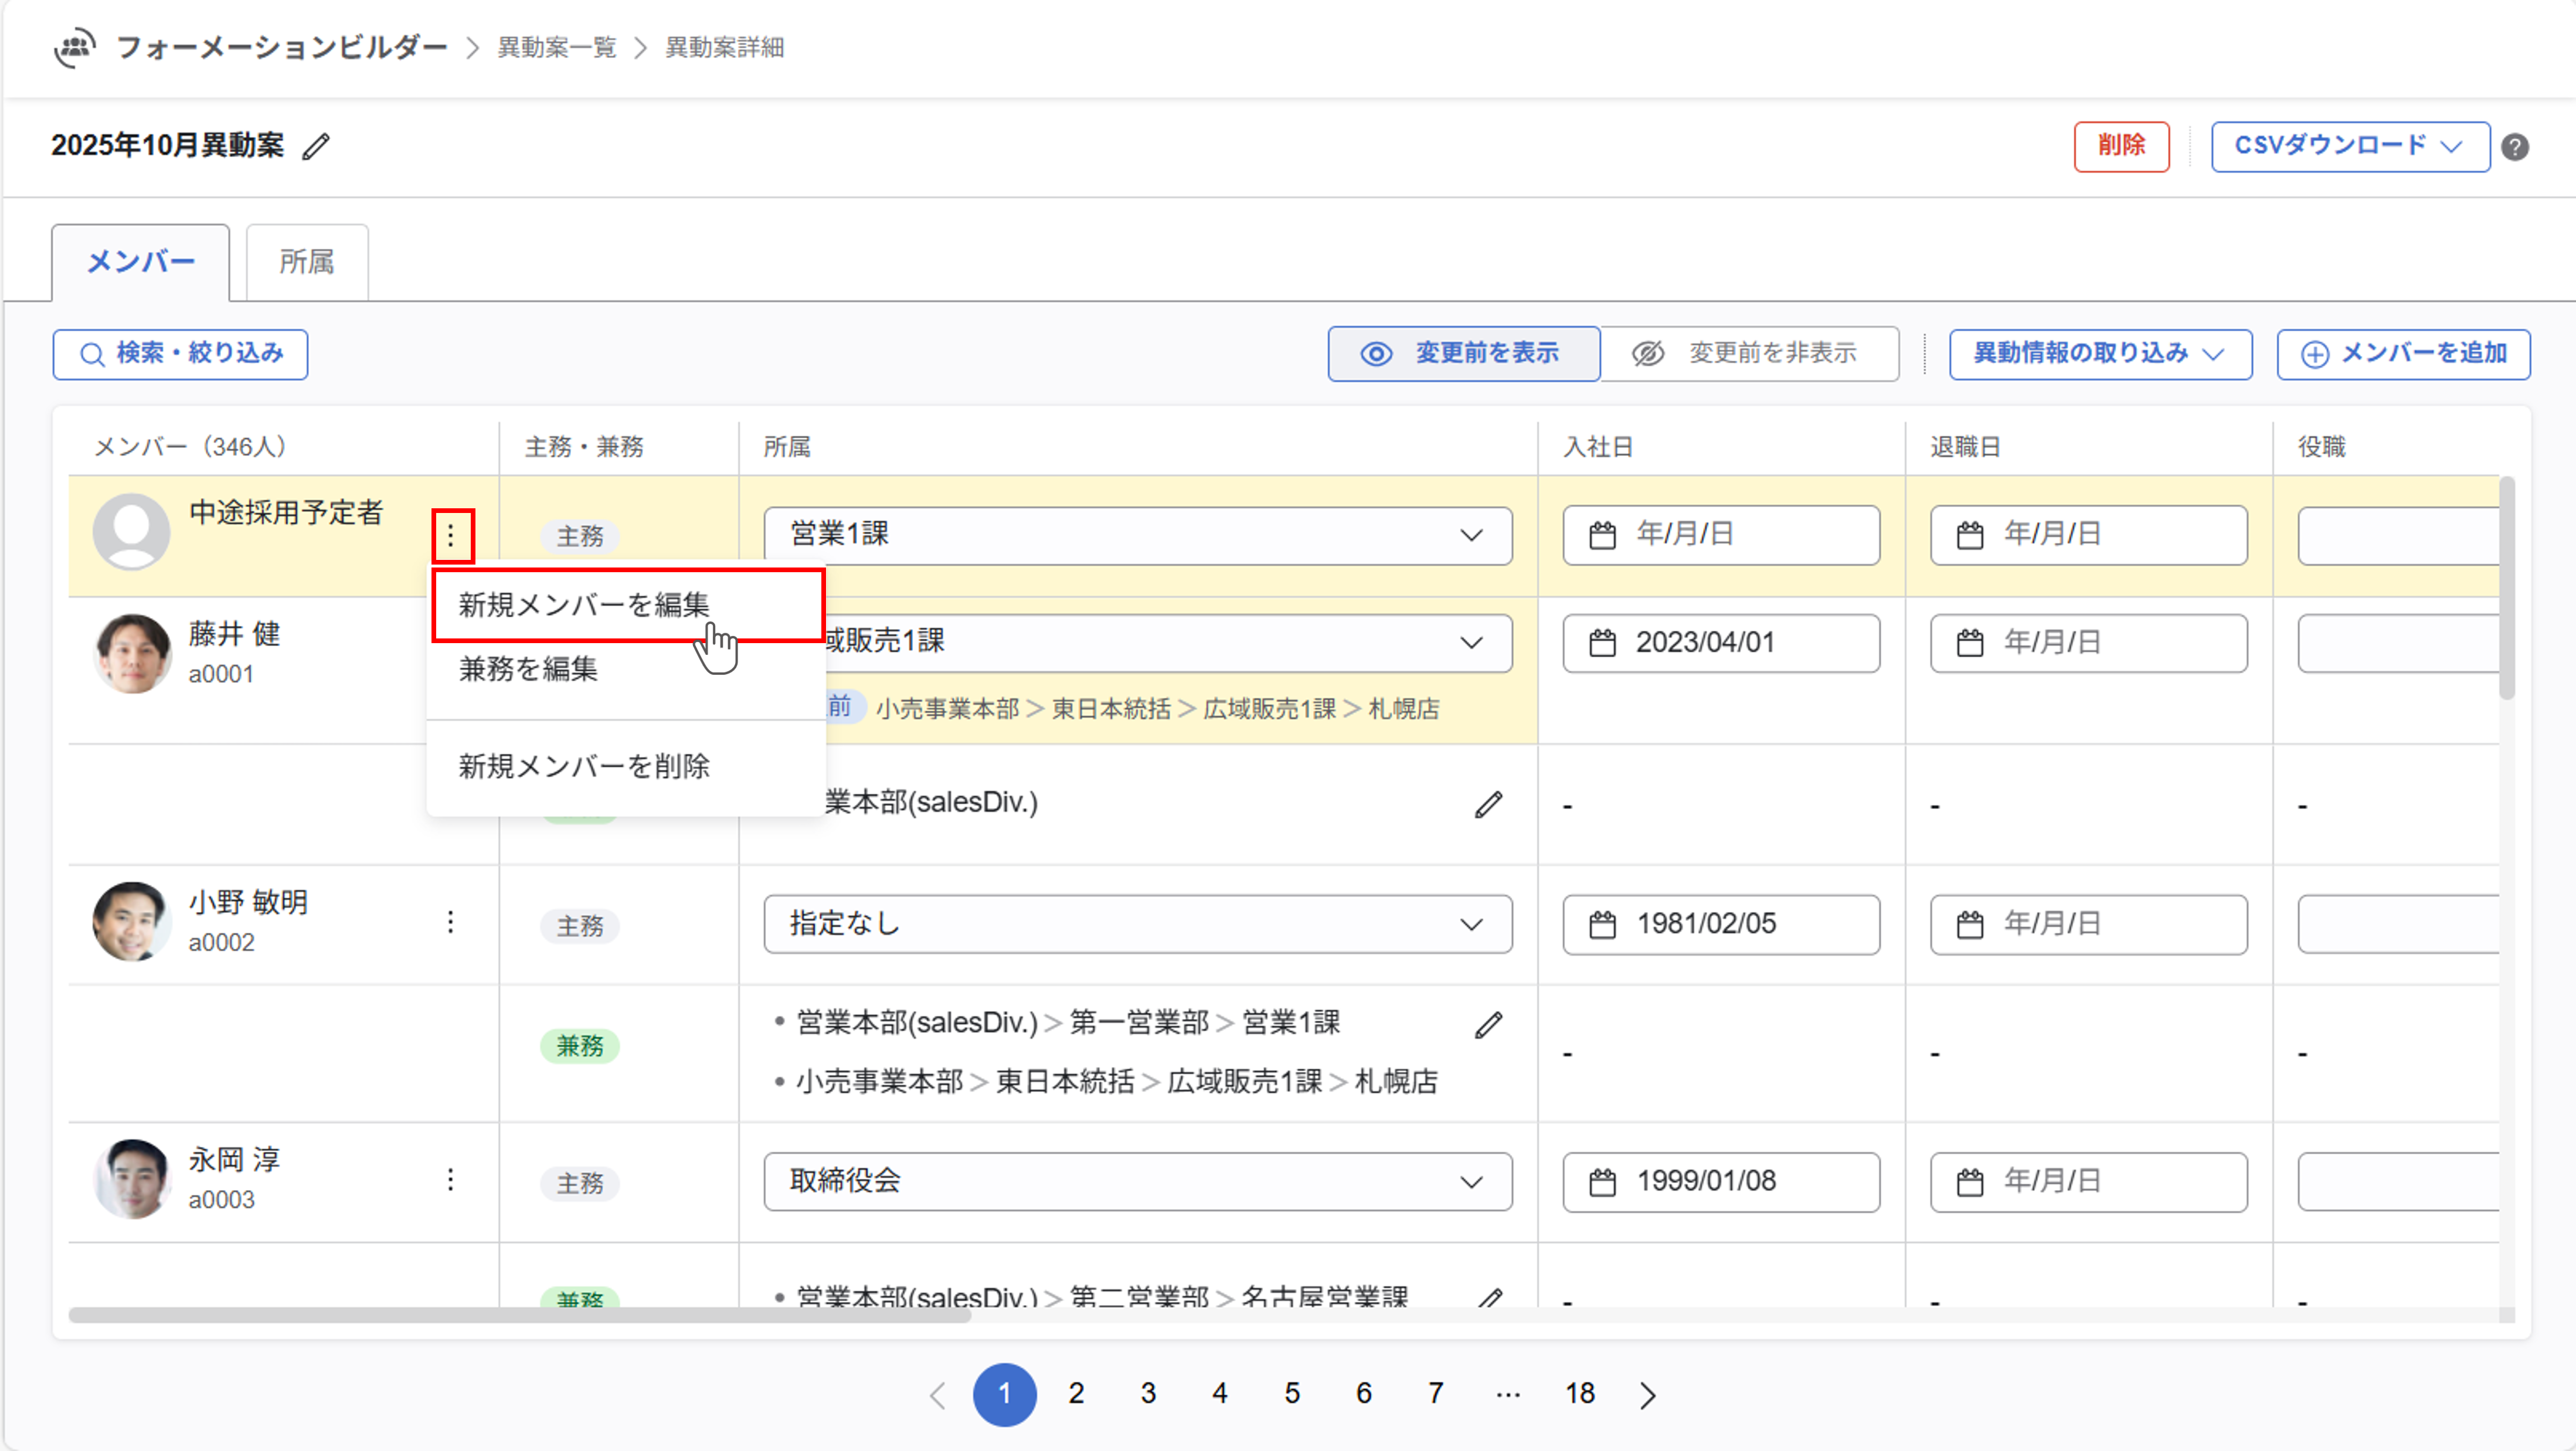Open three-dot menu for 小野 敏明
The width and height of the screenshot is (2576, 1451).
(450, 922)
